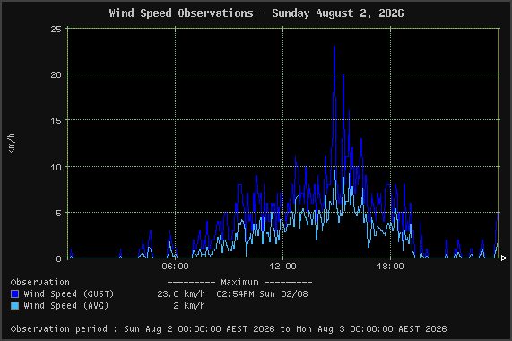This screenshot has width=512, height=341.
Task: Click the dark blue Wind Speed (GUST) legend swatch
Action: click(x=14, y=294)
